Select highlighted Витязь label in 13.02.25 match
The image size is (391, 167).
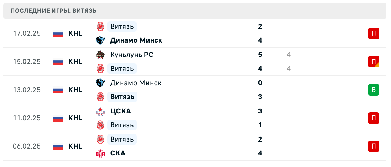pos(122,97)
